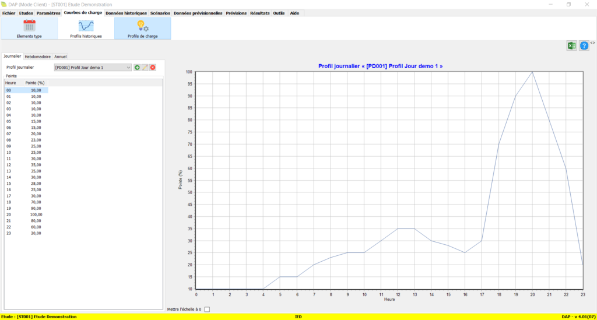This screenshot has height=320, width=597.
Task: Switch to the Hebdomadaire tab
Action: pyautogui.click(x=38, y=57)
